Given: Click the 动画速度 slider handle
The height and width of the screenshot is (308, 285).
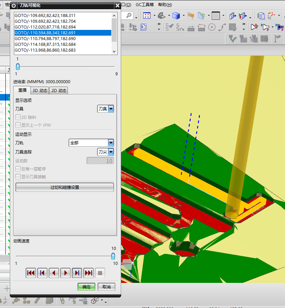Looking at the screenshot, I should pyautogui.click(x=113, y=256).
